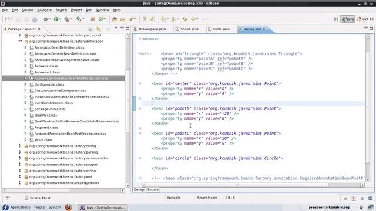Switch to DrawingApp.java tab
This screenshot has height=211, width=376.
click(x=152, y=29)
